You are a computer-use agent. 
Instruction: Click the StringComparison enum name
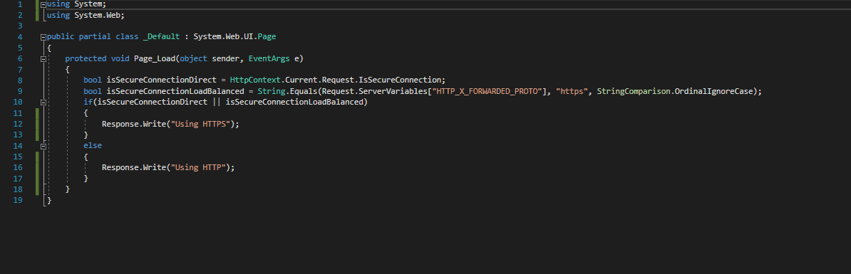(634, 91)
